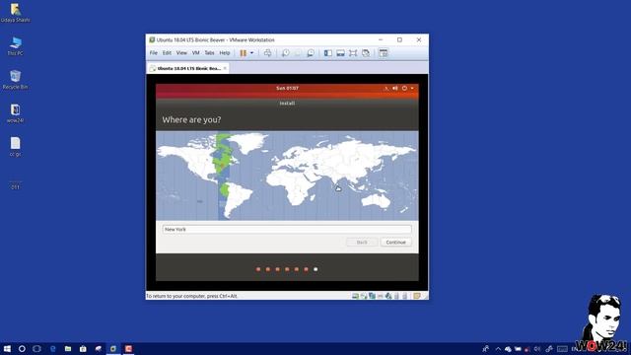Open the File menu
Image resolution: width=631 pixels, height=355 pixels.
pos(154,53)
